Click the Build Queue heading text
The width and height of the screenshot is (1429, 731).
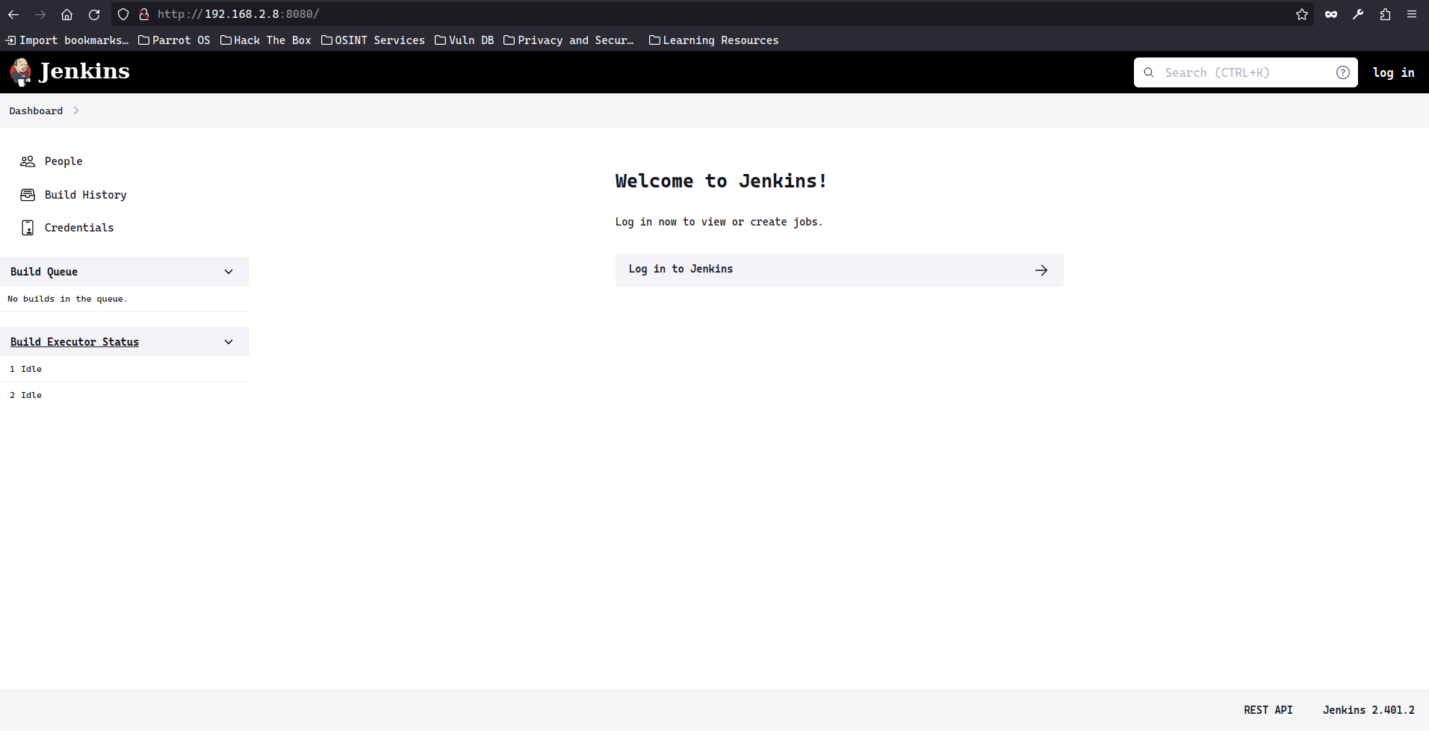[x=44, y=272]
